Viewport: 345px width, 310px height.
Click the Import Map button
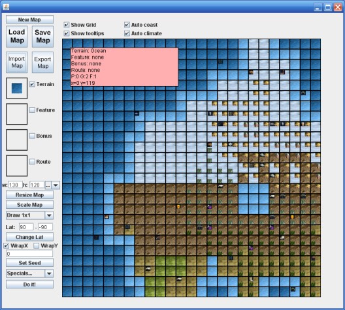(x=17, y=63)
